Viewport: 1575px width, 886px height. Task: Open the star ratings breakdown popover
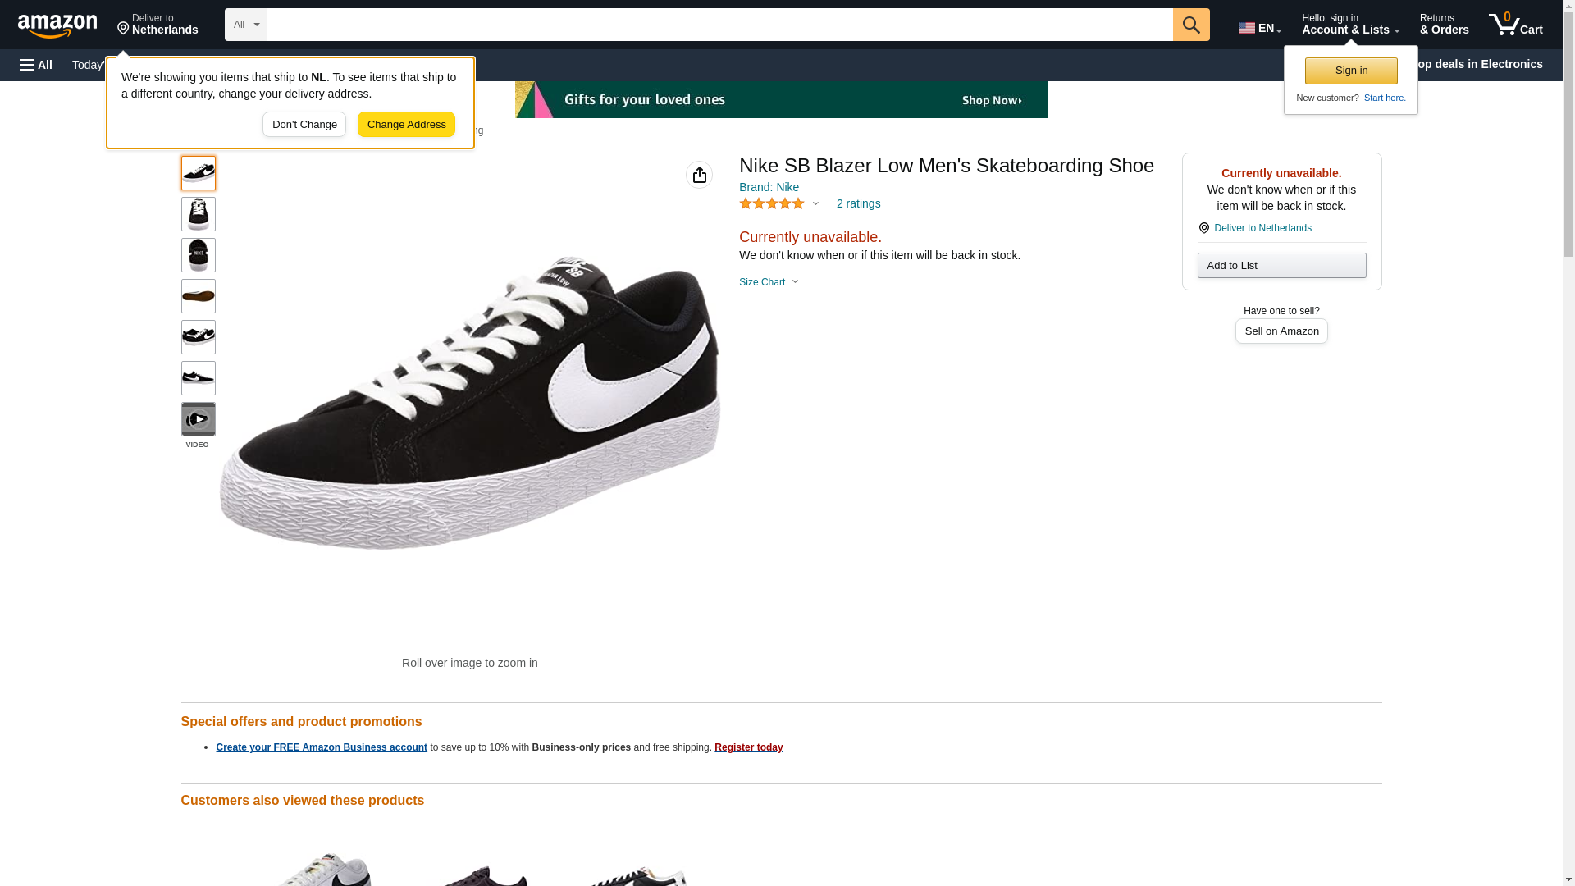[x=779, y=203]
